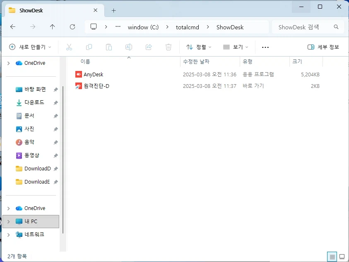Image resolution: width=349 pixels, height=262 pixels.
Task: Navigate to totalcmd via the breadcrumb
Action: (188, 27)
